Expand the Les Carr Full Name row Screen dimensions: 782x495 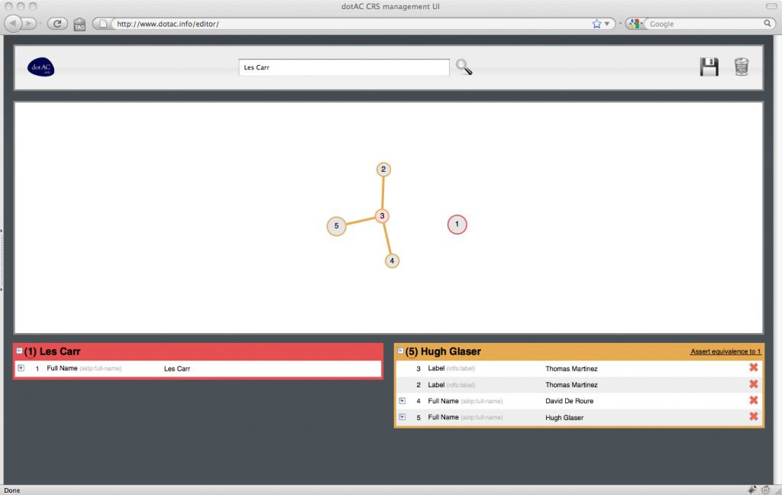click(x=21, y=368)
